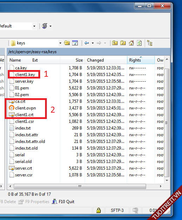Sort by the Changed column header
Viewport: 182px width, 220px height.
tap(95, 60)
